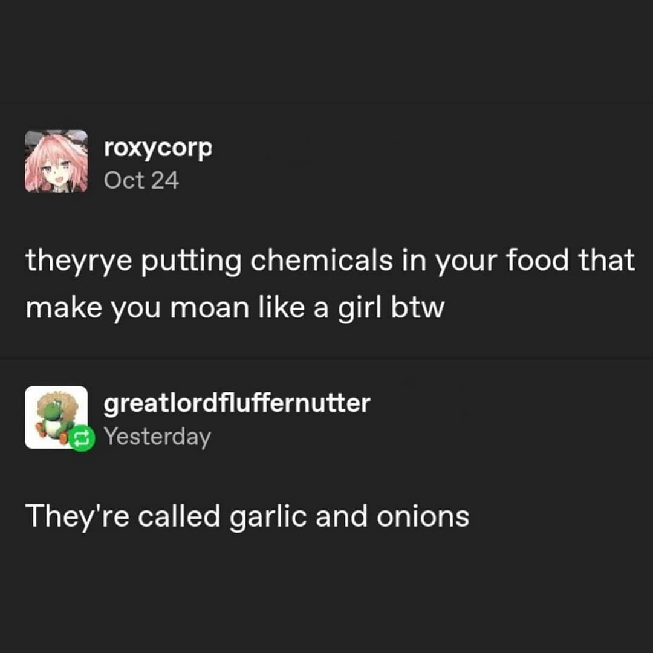653x653 pixels.
Task: Click the divider line between the two posts
Action: [x=326, y=358]
